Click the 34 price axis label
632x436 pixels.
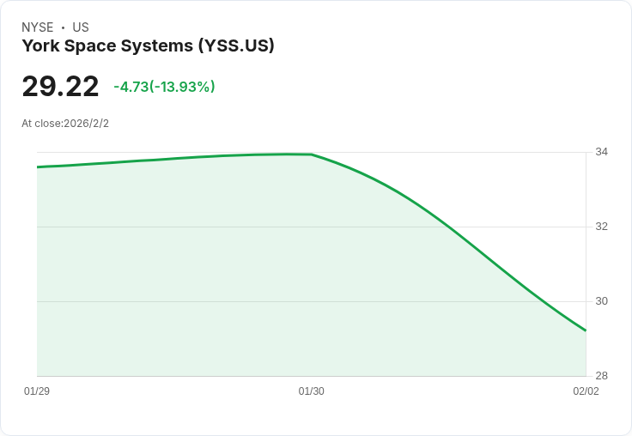click(x=602, y=152)
